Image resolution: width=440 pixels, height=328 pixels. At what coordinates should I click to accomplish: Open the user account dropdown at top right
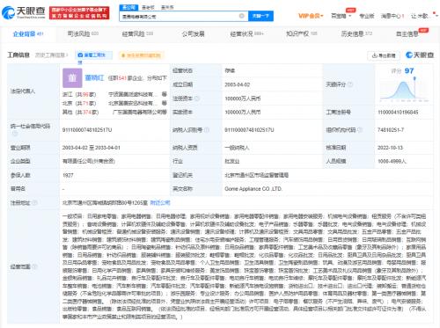coord(422,16)
